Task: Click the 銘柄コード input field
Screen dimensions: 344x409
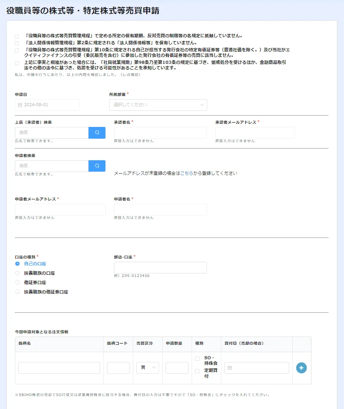Action: [x=118, y=367]
